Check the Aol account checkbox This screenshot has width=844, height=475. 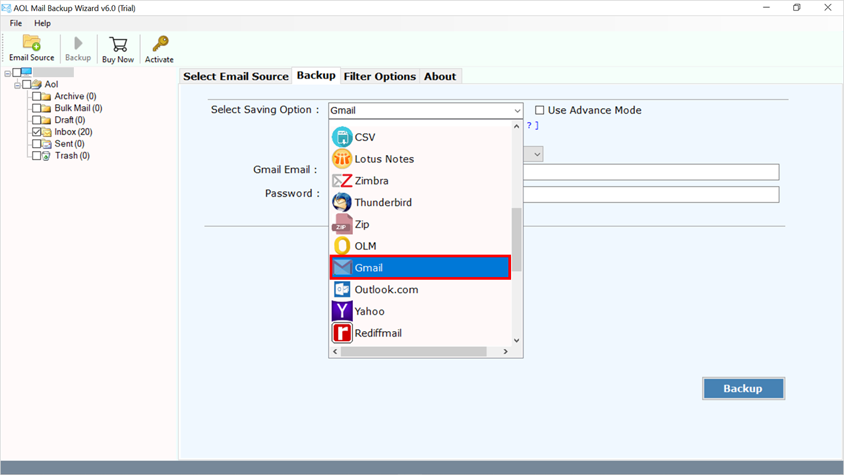pyautogui.click(x=27, y=84)
